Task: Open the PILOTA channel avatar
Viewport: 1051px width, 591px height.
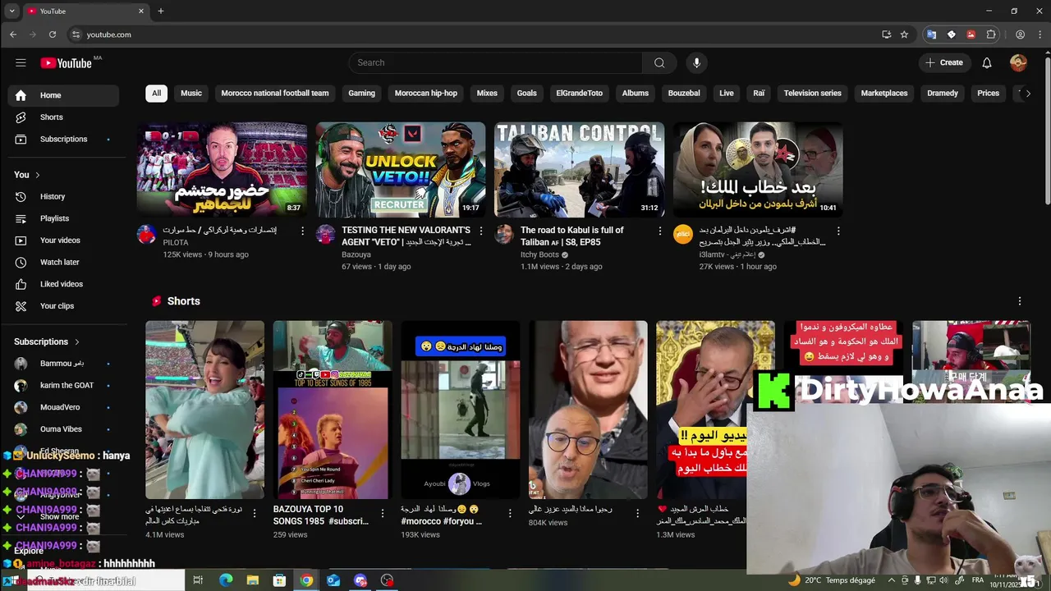Action: point(146,235)
